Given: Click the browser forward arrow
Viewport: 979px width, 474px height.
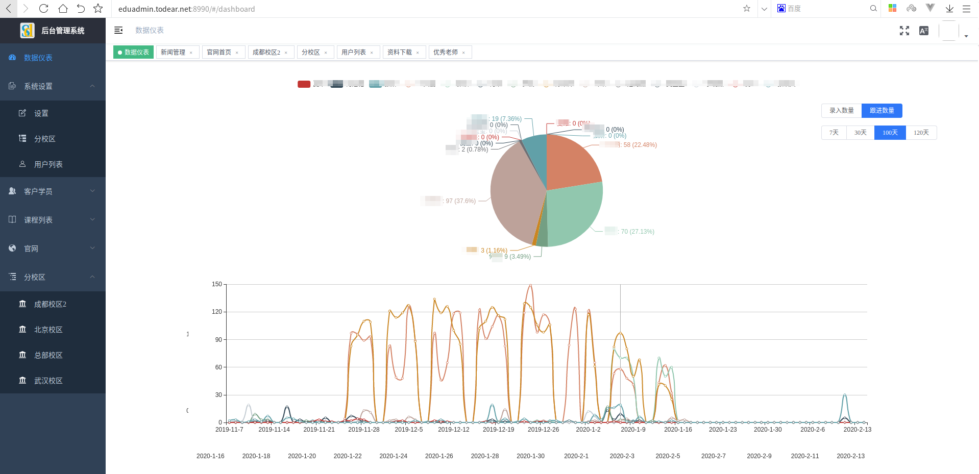Looking at the screenshot, I should (26, 9).
